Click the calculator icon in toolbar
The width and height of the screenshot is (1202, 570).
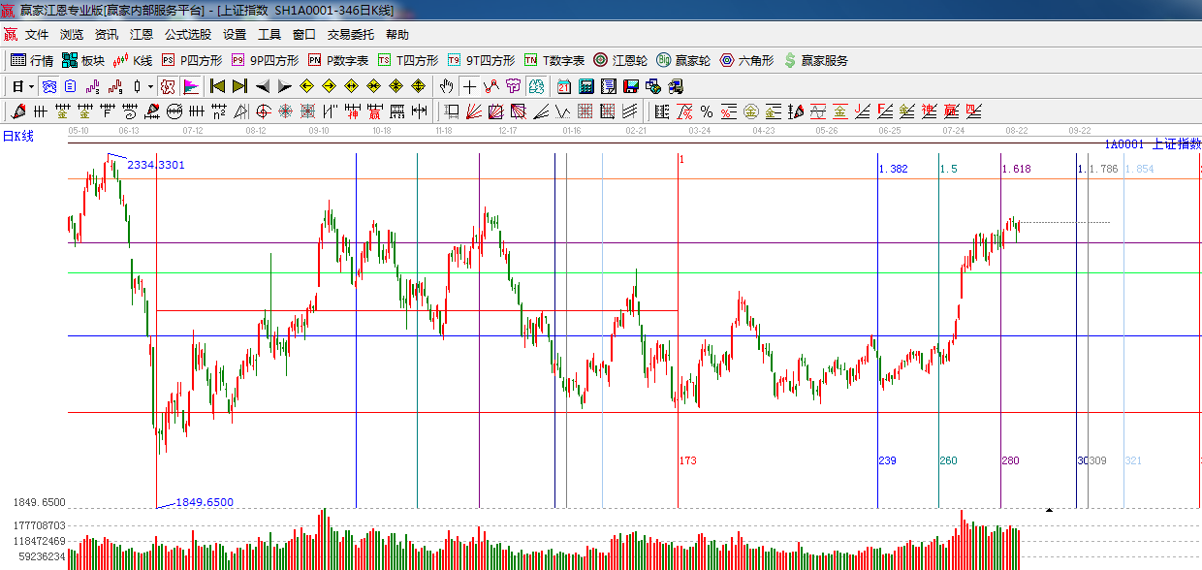(x=585, y=86)
